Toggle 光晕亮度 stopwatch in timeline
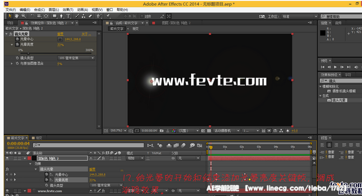362x196 pixels. coord(46,180)
